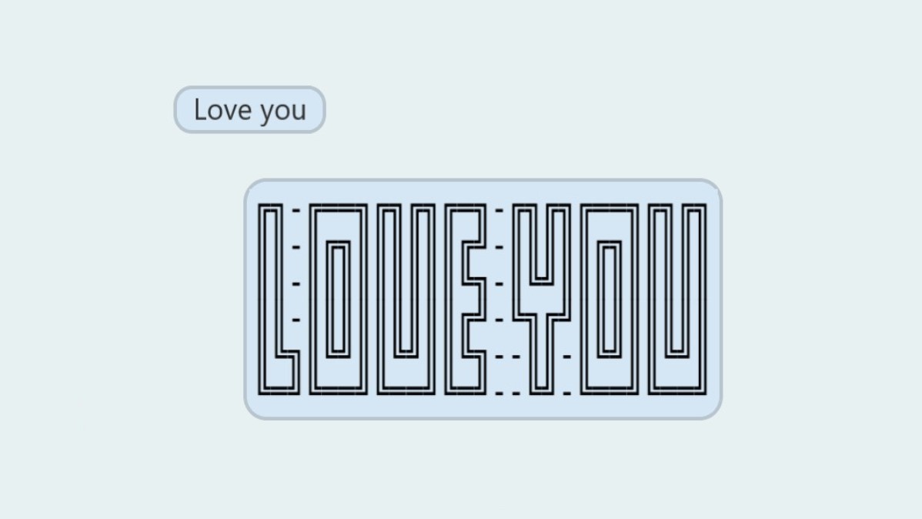Click the first big O in LOVE
This screenshot has width=922, height=519.
point(338,299)
